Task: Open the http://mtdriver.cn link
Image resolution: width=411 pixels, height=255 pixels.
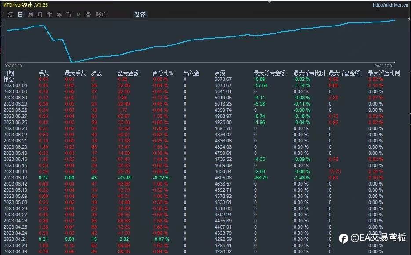Action: [390, 5]
